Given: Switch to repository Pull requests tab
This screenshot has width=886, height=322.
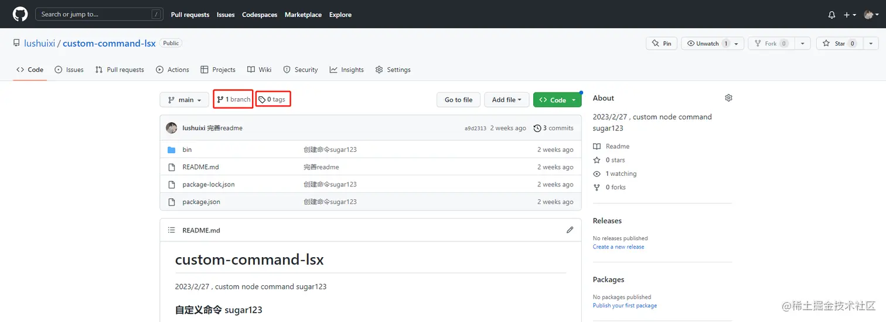Looking at the screenshot, I should 120,70.
